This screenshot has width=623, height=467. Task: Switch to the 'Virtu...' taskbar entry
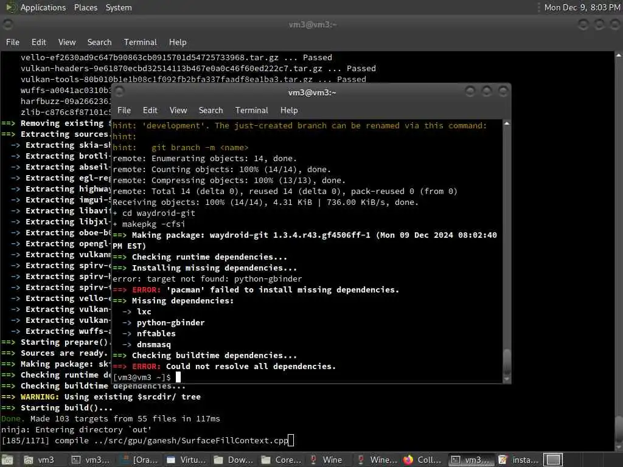click(x=187, y=460)
